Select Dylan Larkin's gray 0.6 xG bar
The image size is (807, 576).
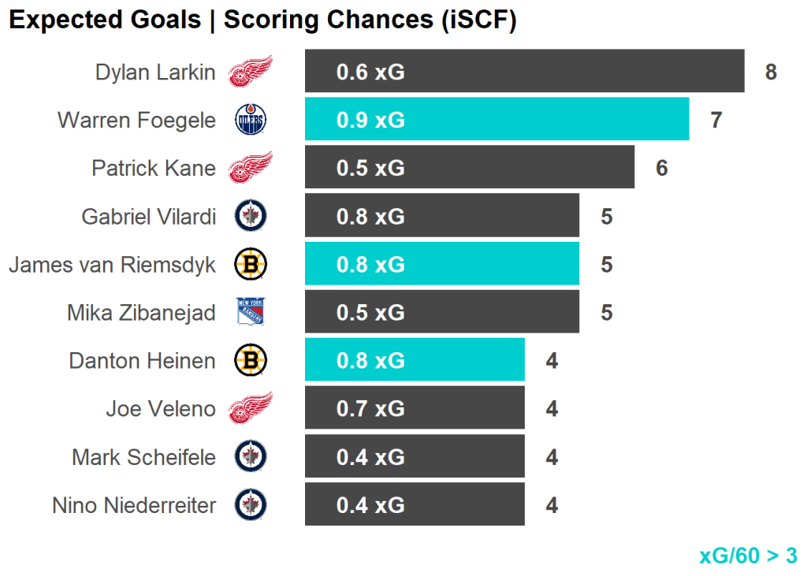(x=524, y=72)
